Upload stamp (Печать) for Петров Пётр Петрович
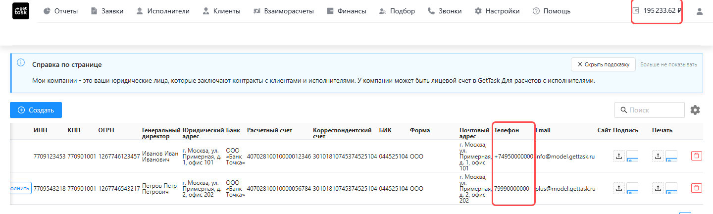The image size is (713, 214). 658,188
